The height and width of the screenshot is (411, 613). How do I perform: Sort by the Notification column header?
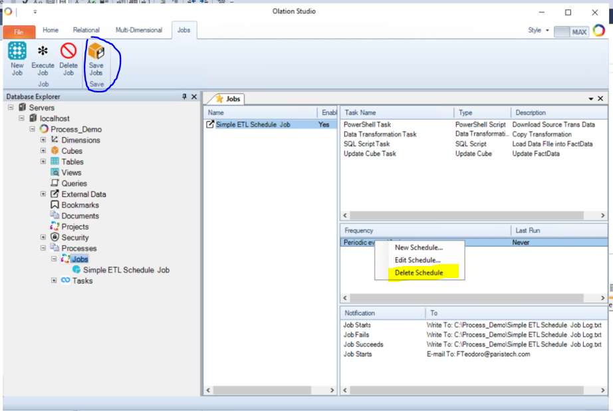coord(383,313)
